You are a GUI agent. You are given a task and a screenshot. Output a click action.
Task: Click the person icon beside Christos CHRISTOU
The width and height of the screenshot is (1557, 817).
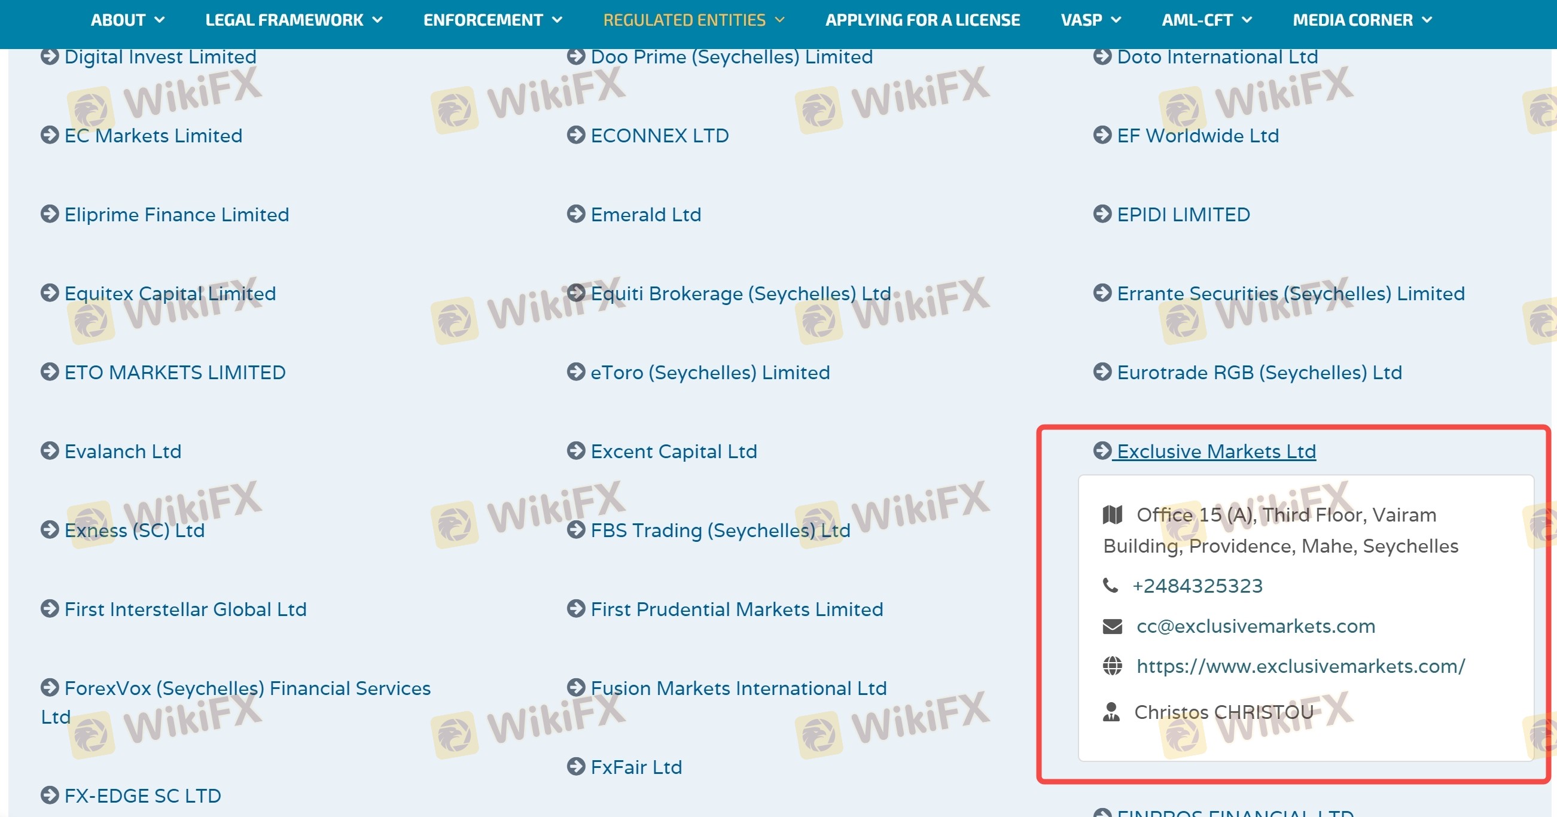tap(1111, 712)
